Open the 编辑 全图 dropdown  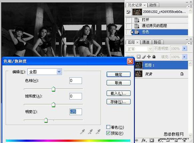(x=44, y=72)
